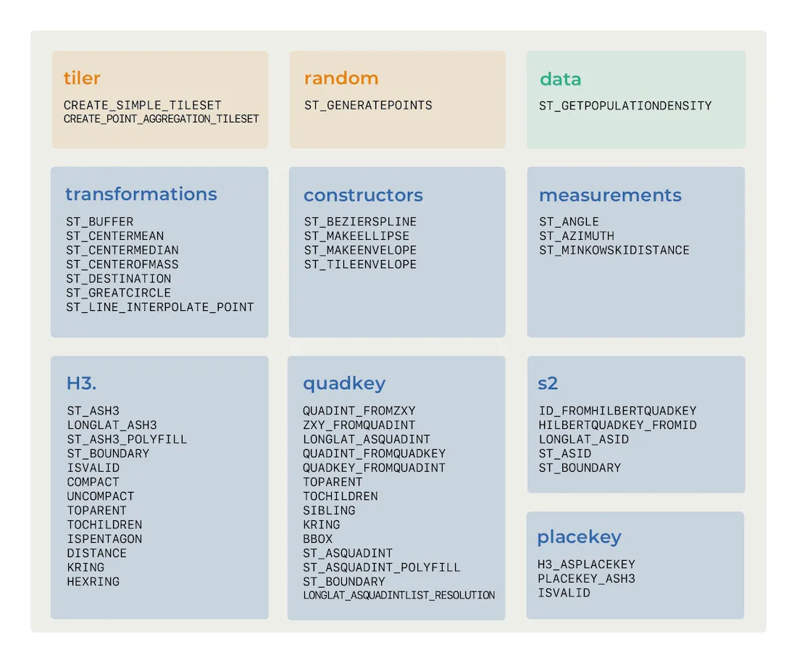Select ISPENTAGON in the H3 card
Screen dimensions: 797x663
coord(104,539)
